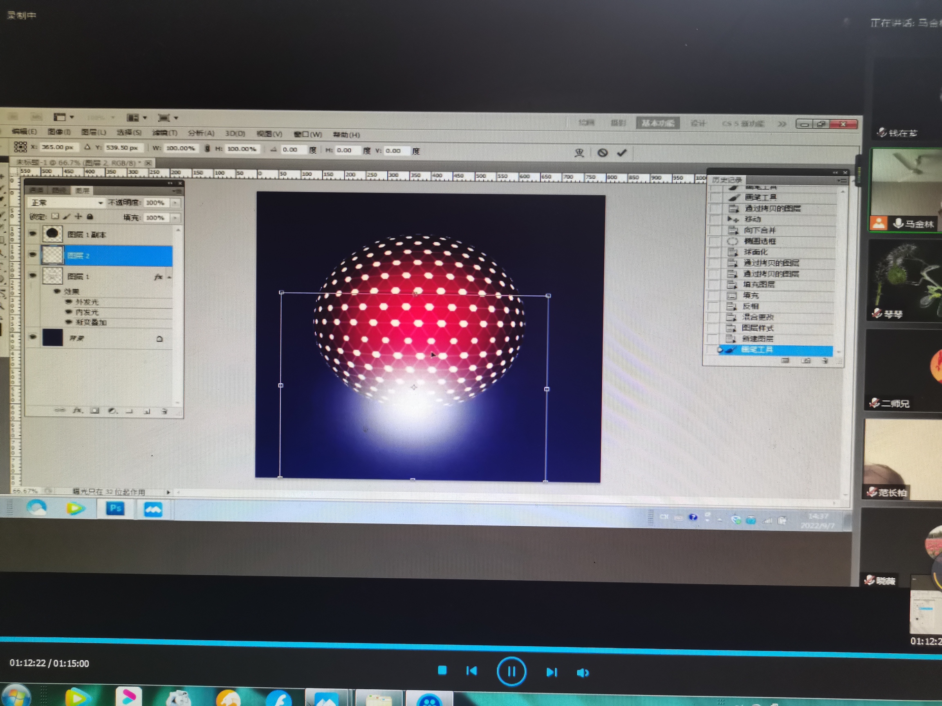This screenshot has height=706, width=942.
Task: Click the browser icon in recorded taskbar
Action: point(37,508)
